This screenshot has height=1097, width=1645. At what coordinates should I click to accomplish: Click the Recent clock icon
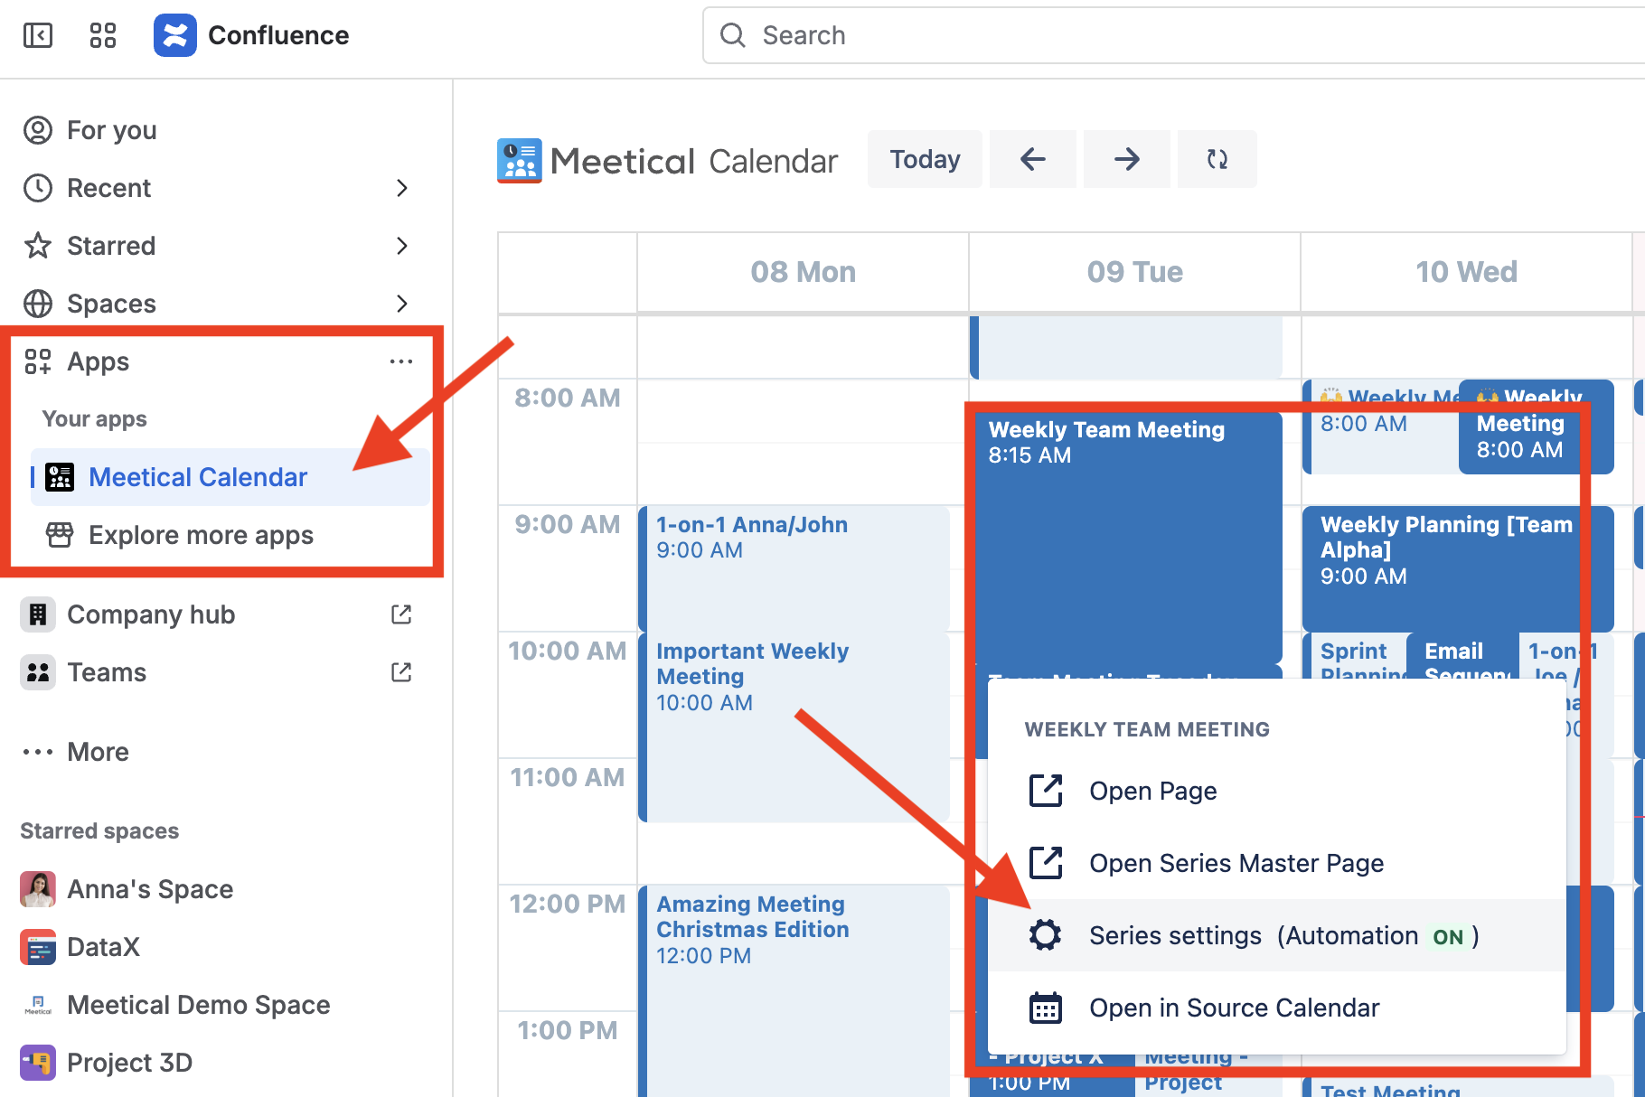click(x=38, y=188)
